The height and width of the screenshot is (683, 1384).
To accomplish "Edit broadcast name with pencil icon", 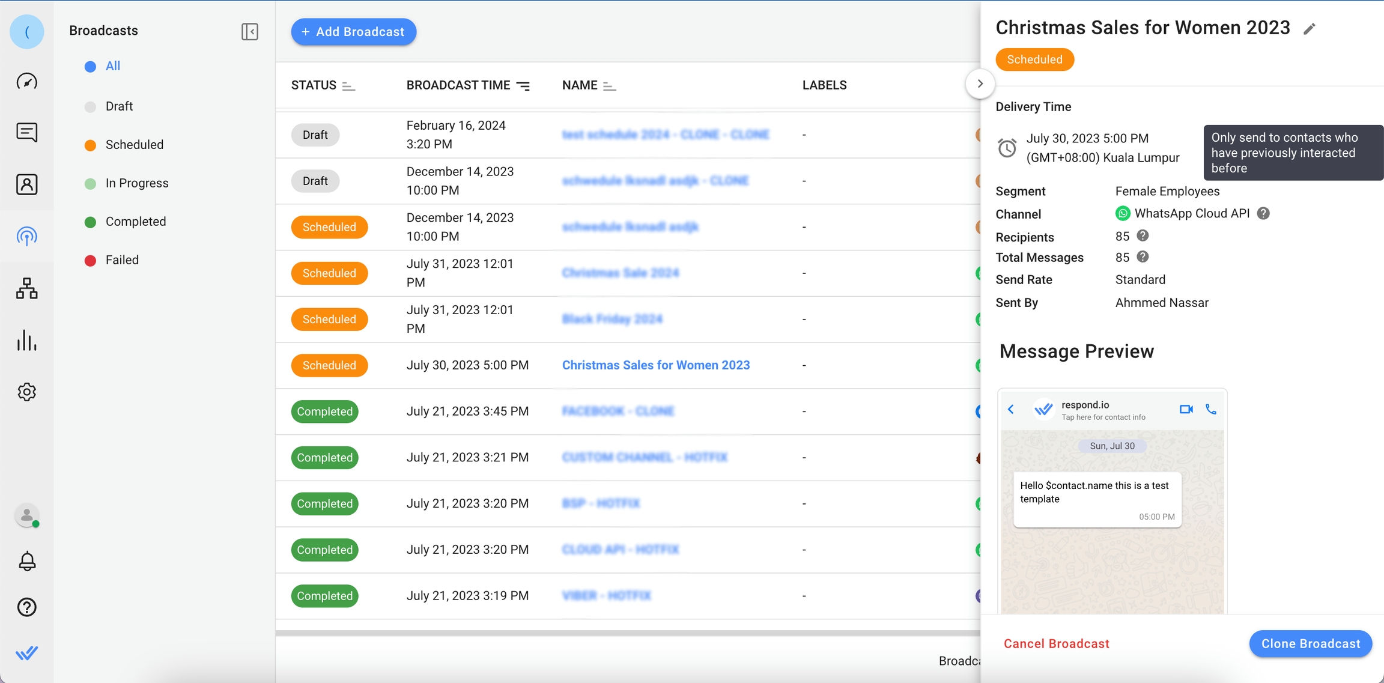I will click(1310, 29).
